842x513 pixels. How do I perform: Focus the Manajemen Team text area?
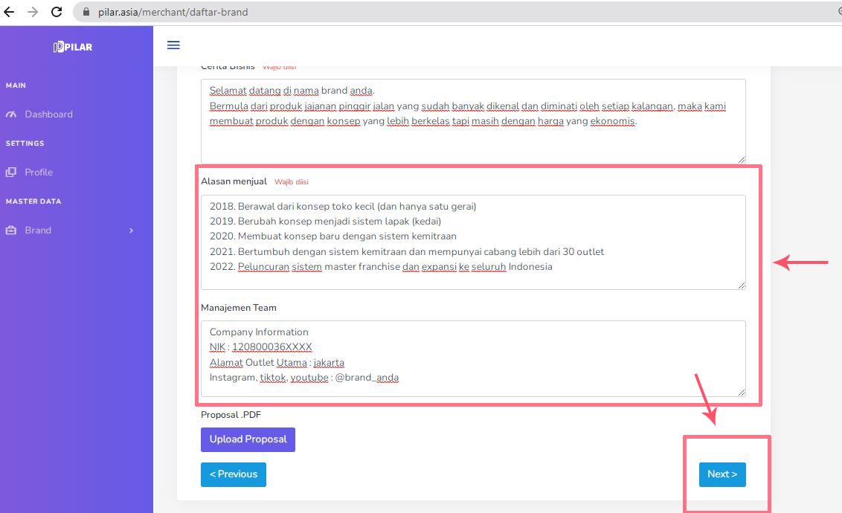472,358
